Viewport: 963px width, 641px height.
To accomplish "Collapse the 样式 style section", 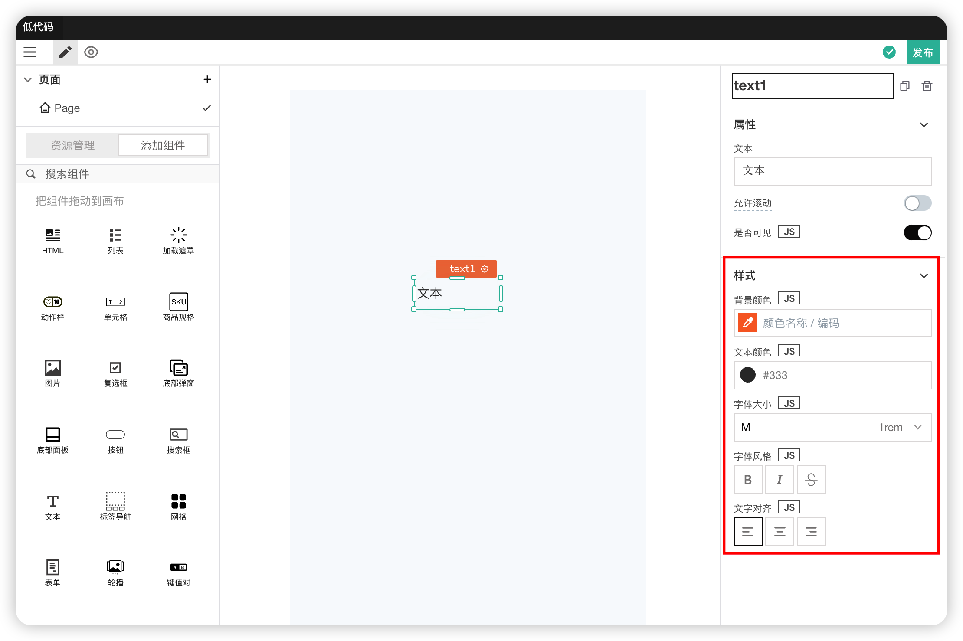I will point(924,276).
